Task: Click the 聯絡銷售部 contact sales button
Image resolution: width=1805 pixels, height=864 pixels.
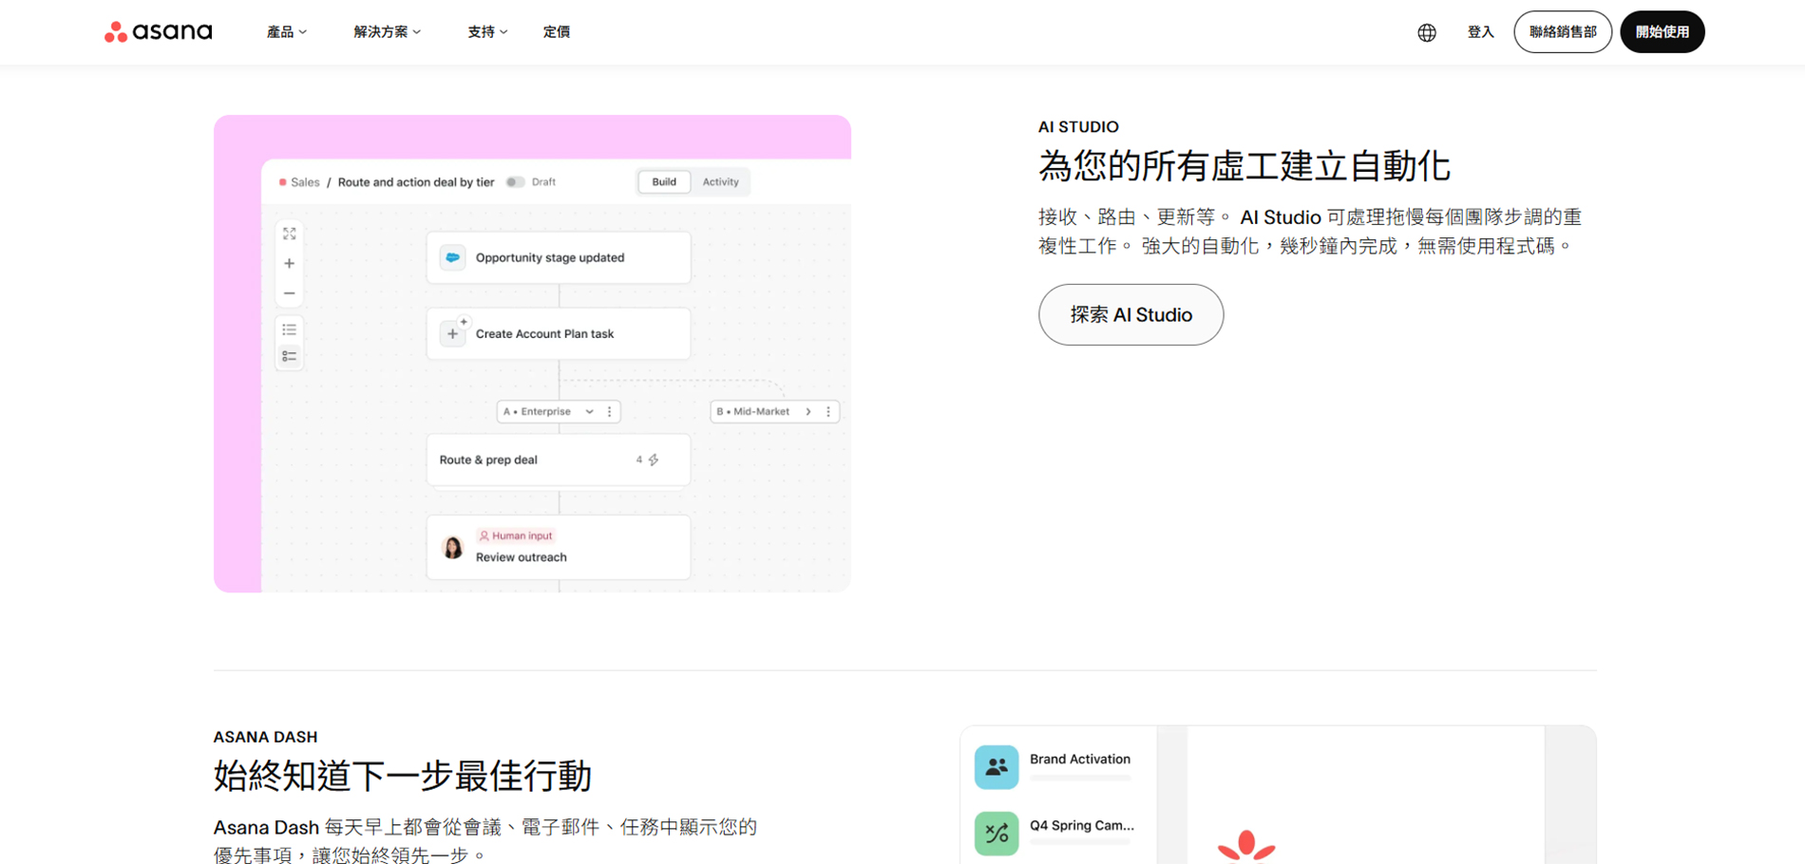Action: [1563, 32]
